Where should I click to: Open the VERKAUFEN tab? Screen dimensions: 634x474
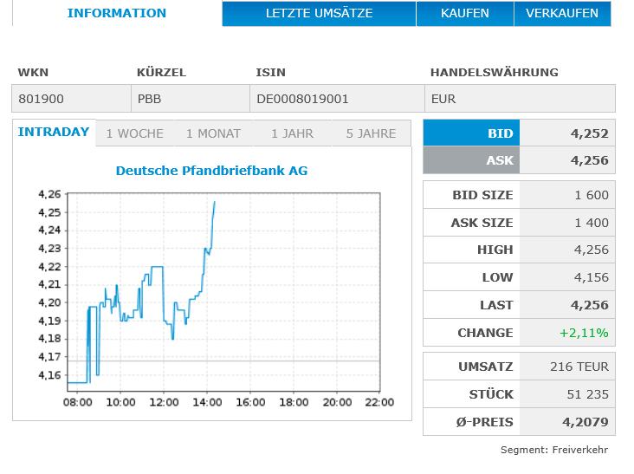pyautogui.click(x=562, y=14)
